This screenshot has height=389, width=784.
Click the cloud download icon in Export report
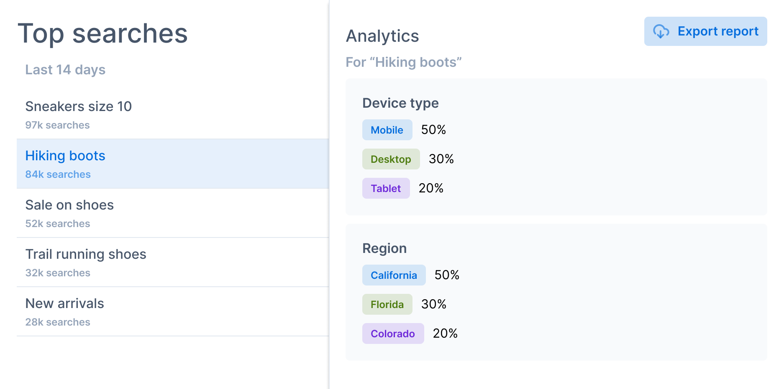661,31
